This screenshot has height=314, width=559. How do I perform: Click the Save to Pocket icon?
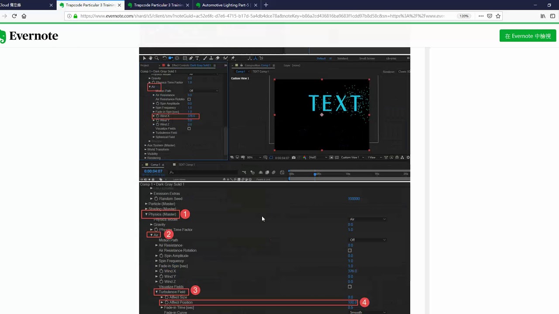tap(490, 16)
